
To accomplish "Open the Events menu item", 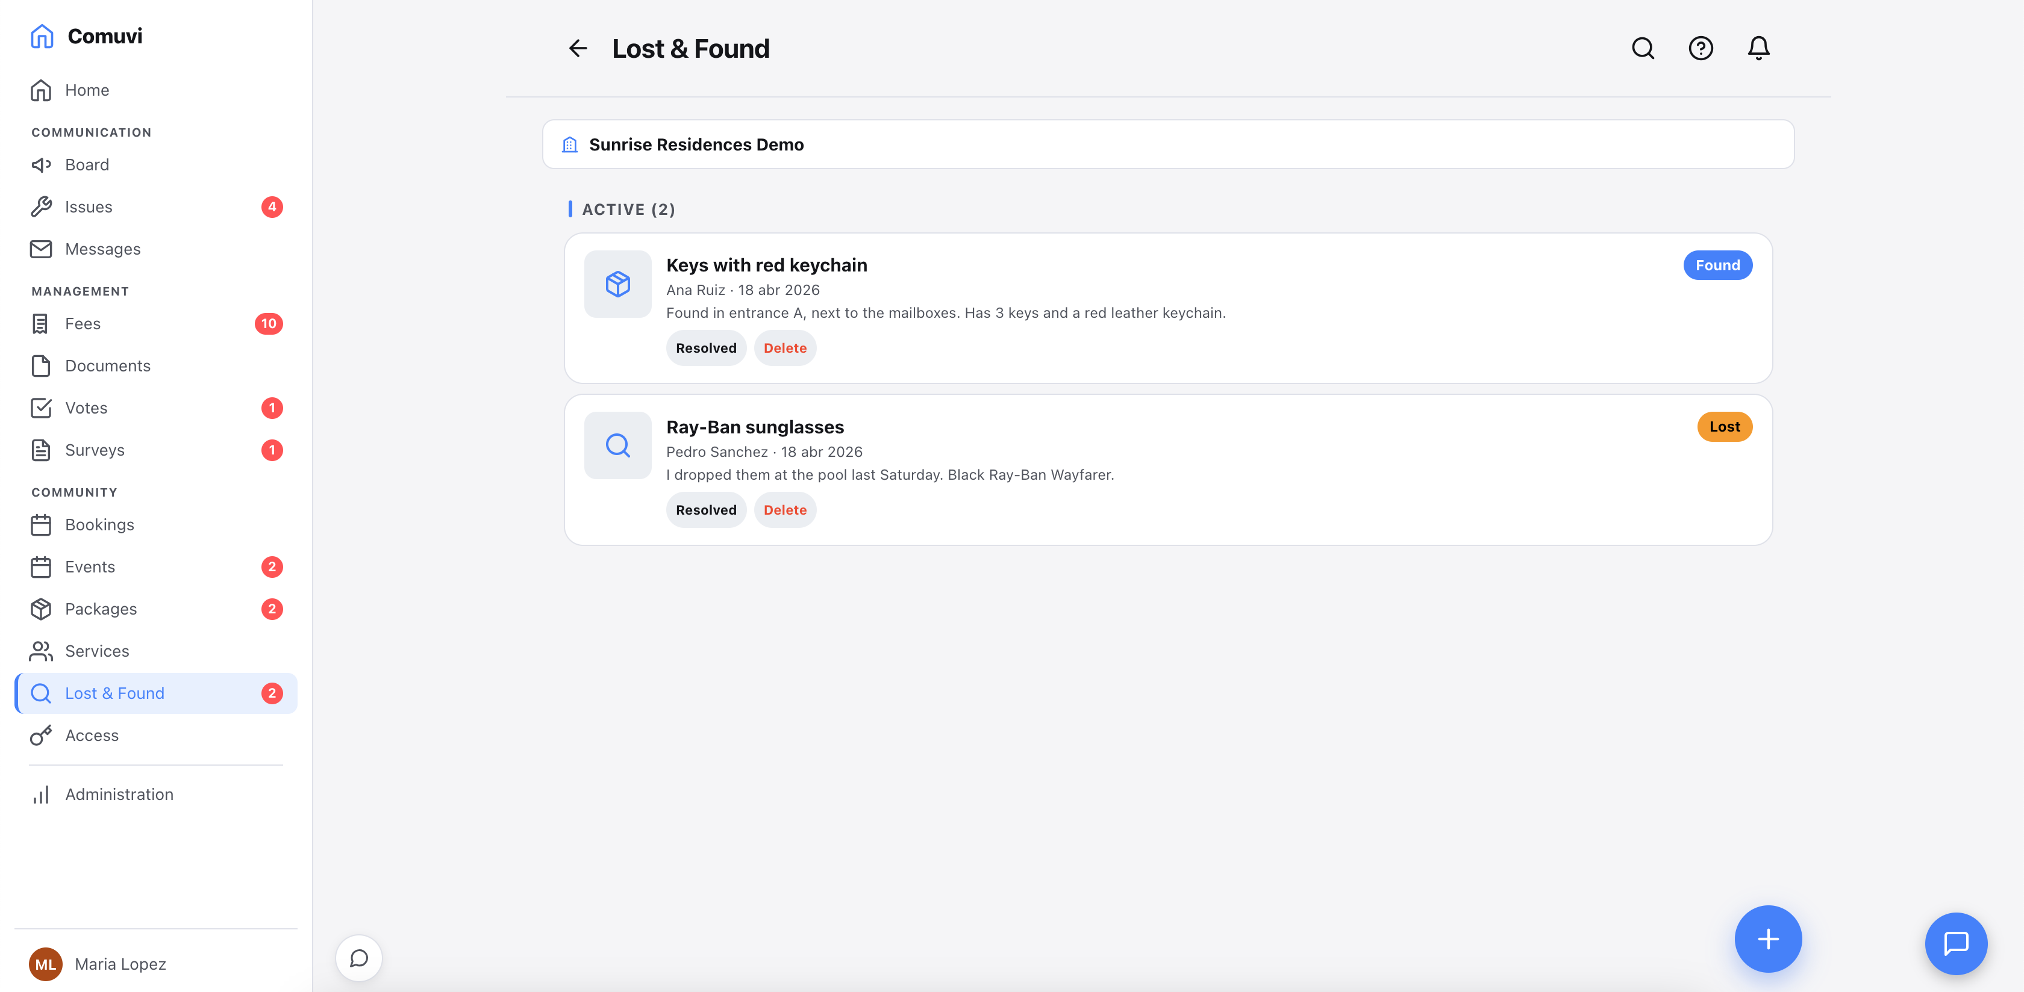I will click(157, 567).
